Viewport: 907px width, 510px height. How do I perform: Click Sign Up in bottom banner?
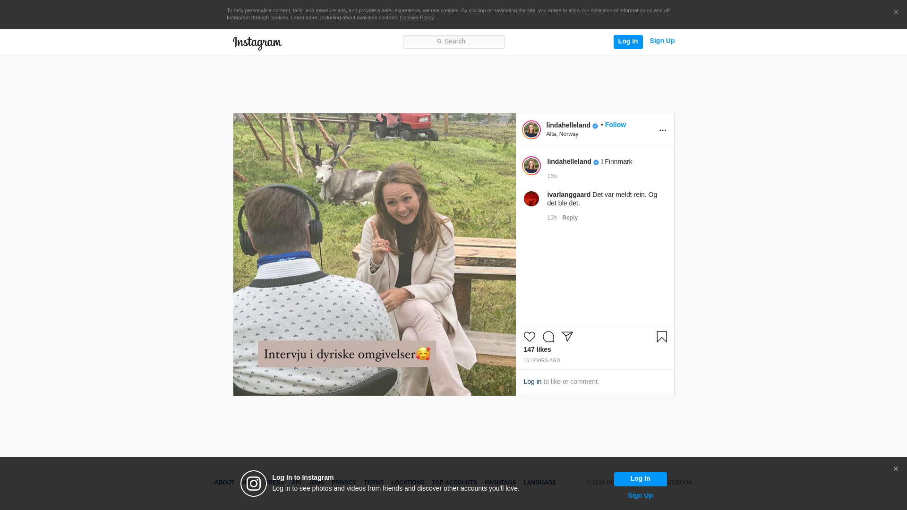(x=640, y=495)
